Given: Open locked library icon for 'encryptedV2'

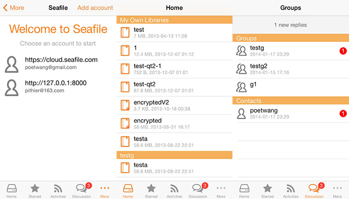Looking at the screenshot, I should (125, 105).
